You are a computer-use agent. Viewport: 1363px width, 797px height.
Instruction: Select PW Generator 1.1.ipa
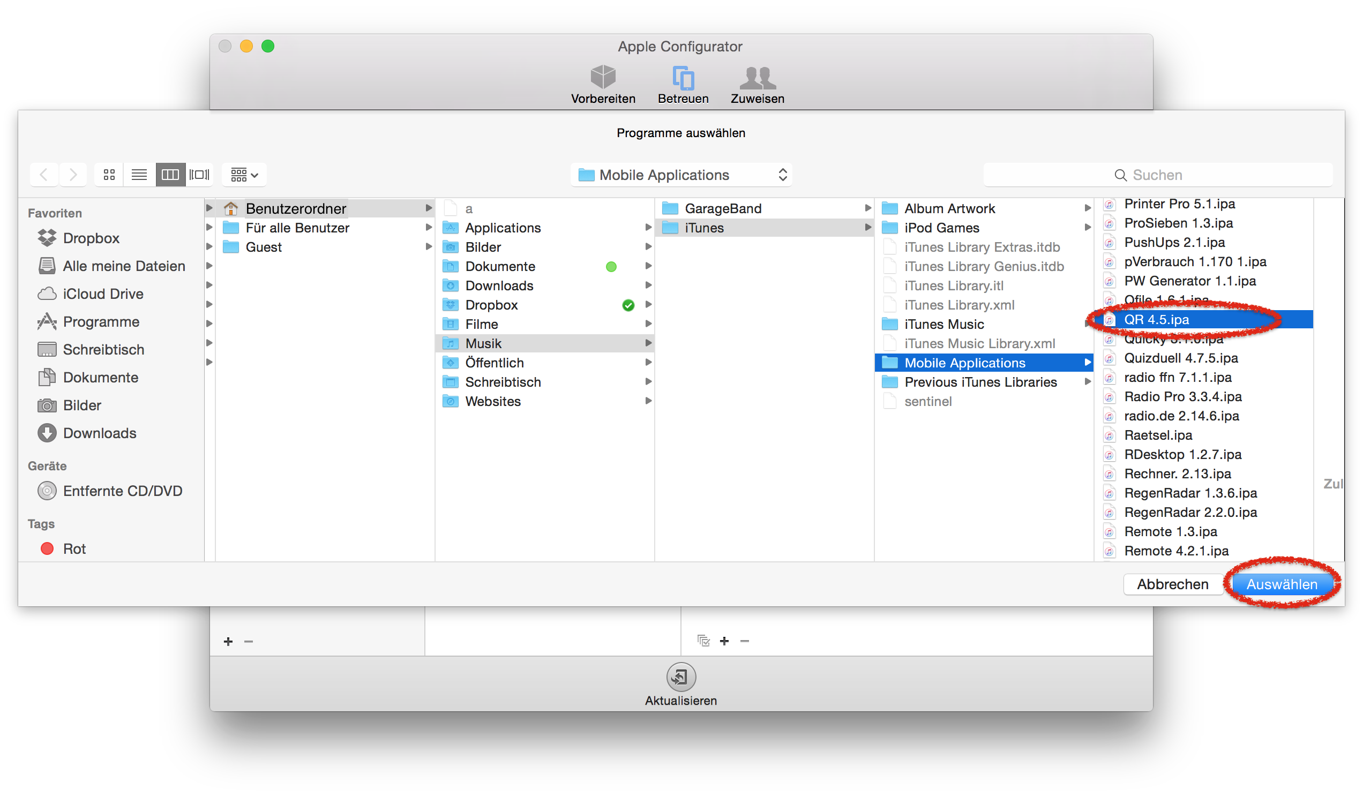(x=1204, y=281)
